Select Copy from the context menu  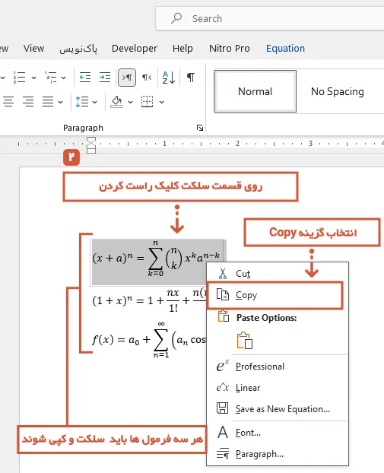(x=275, y=295)
